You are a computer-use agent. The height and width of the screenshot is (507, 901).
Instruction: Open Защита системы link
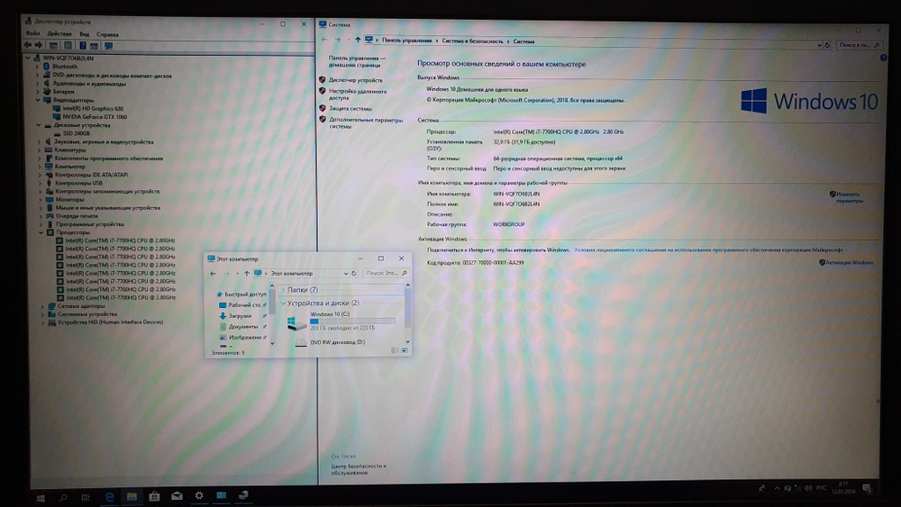coord(350,109)
